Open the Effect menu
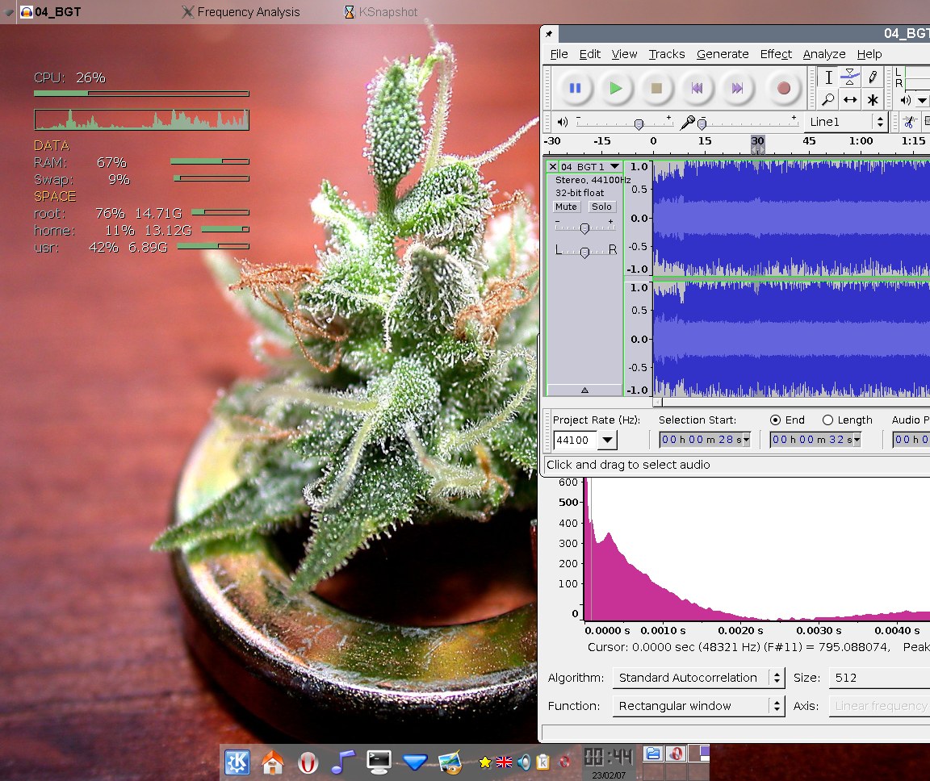 pos(775,54)
